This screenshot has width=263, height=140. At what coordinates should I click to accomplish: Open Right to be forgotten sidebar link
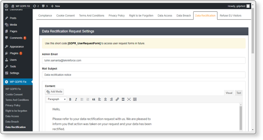[x=16, y=111]
